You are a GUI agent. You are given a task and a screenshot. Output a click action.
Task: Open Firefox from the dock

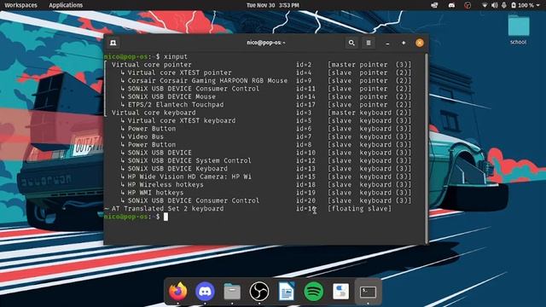click(x=177, y=292)
